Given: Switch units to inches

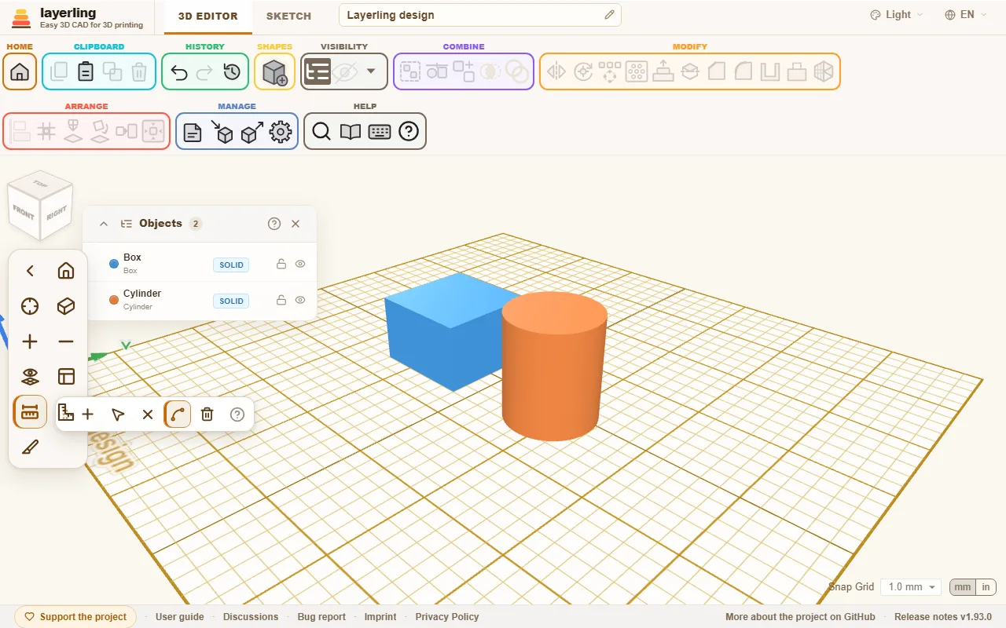Looking at the screenshot, I should 986,587.
